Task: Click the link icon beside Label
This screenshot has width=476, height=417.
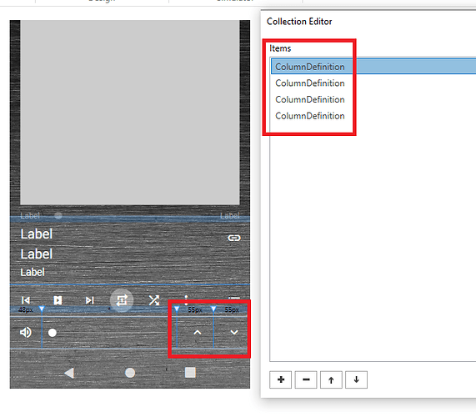Action: pos(234,238)
